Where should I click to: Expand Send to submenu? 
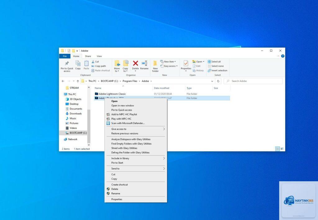[x=136, y=169]
